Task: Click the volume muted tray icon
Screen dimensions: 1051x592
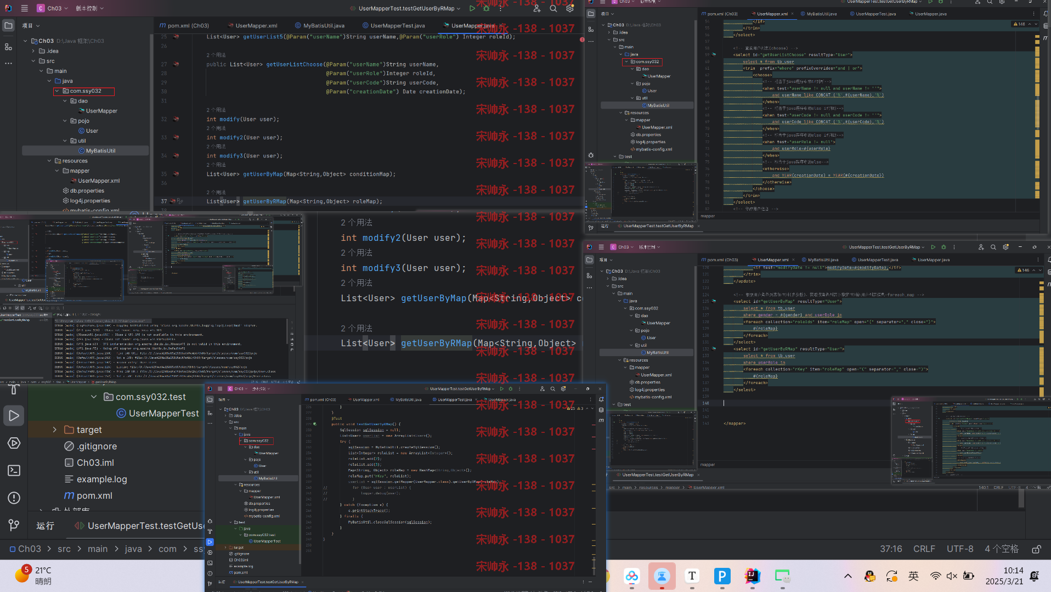Action: pyautogui.click(x=952, y=576)
